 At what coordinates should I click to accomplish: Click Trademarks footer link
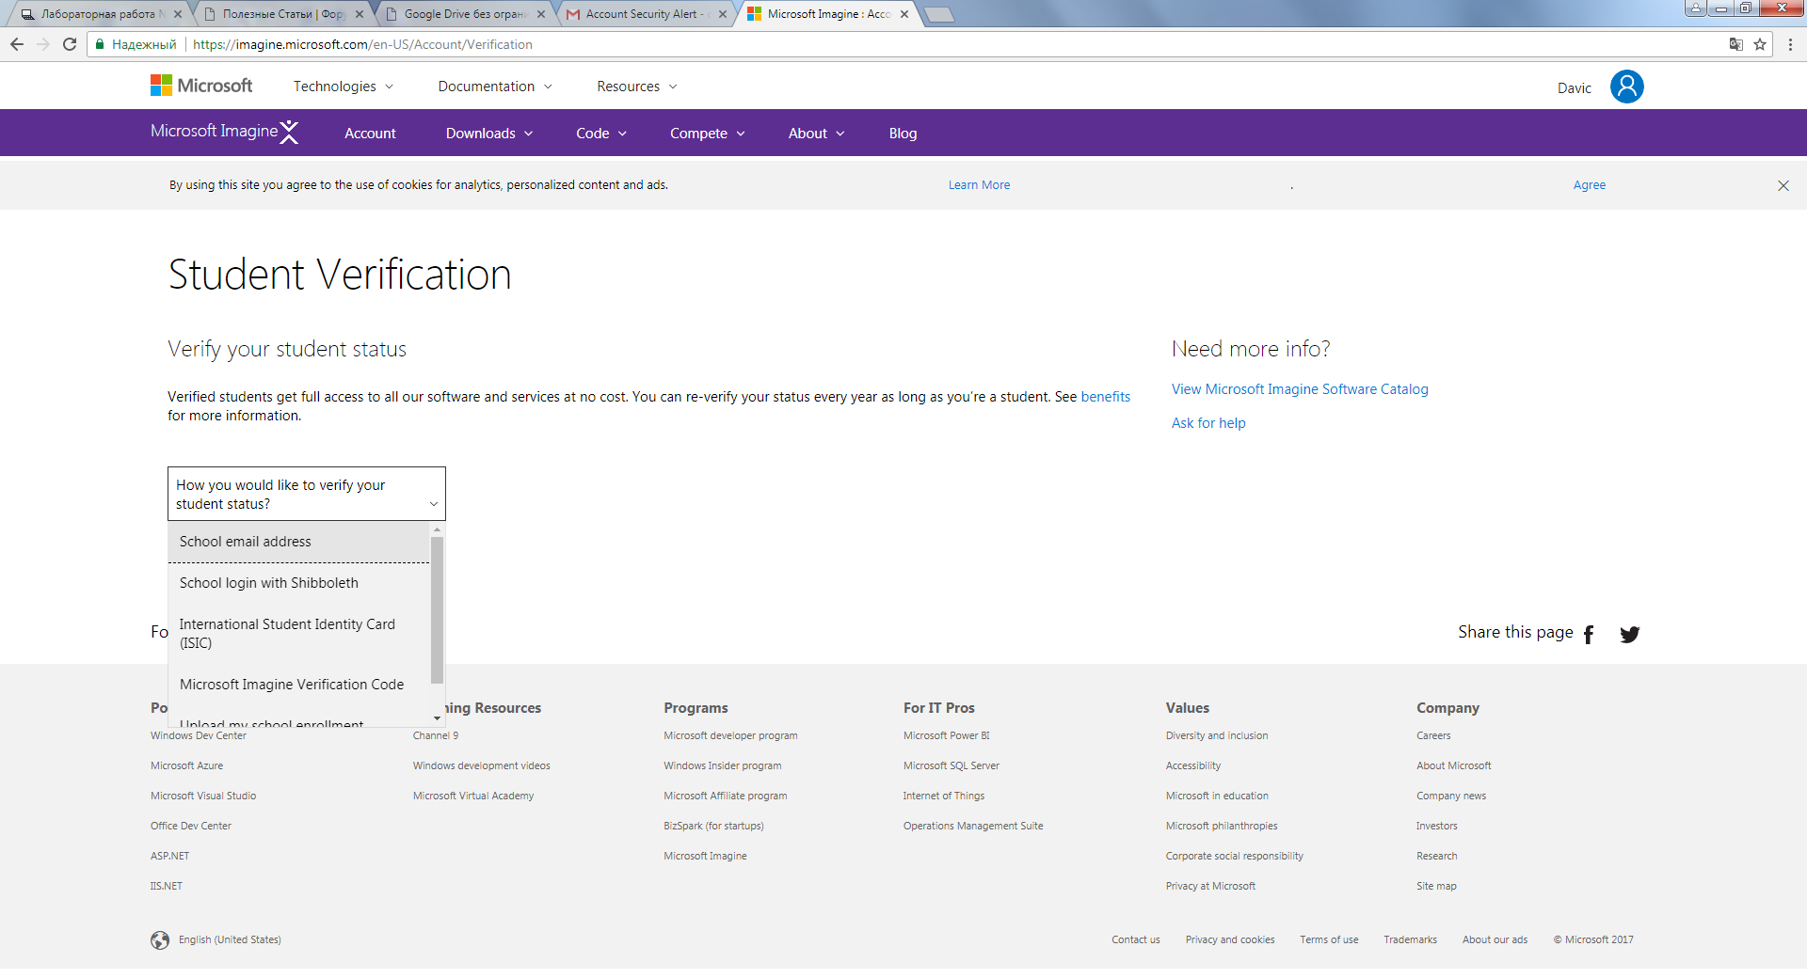1410,939
